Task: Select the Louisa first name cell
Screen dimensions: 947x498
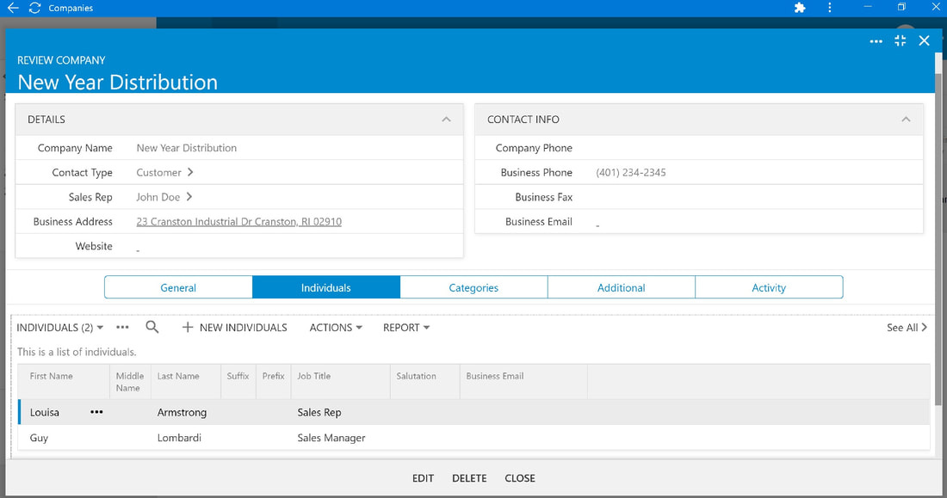Action: click(x=45, y=412)
